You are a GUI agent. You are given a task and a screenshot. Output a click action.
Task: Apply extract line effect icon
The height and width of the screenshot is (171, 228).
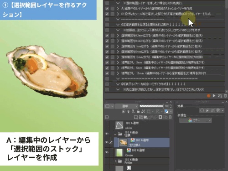point(207,110)
